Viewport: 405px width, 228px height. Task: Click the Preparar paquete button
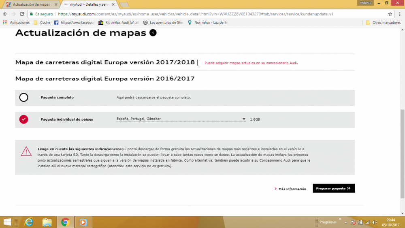333,188
